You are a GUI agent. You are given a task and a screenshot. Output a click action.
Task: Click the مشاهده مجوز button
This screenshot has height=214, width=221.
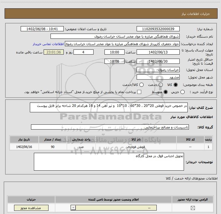coord(31,208)
